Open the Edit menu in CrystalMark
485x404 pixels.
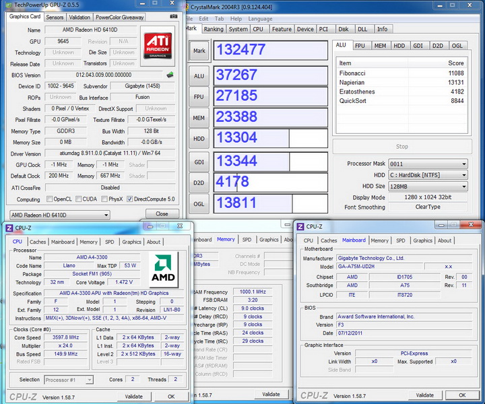click(203, 19)
